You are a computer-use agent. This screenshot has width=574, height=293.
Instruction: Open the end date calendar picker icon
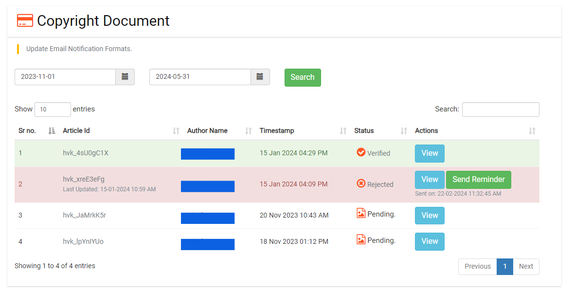point(260,76)
